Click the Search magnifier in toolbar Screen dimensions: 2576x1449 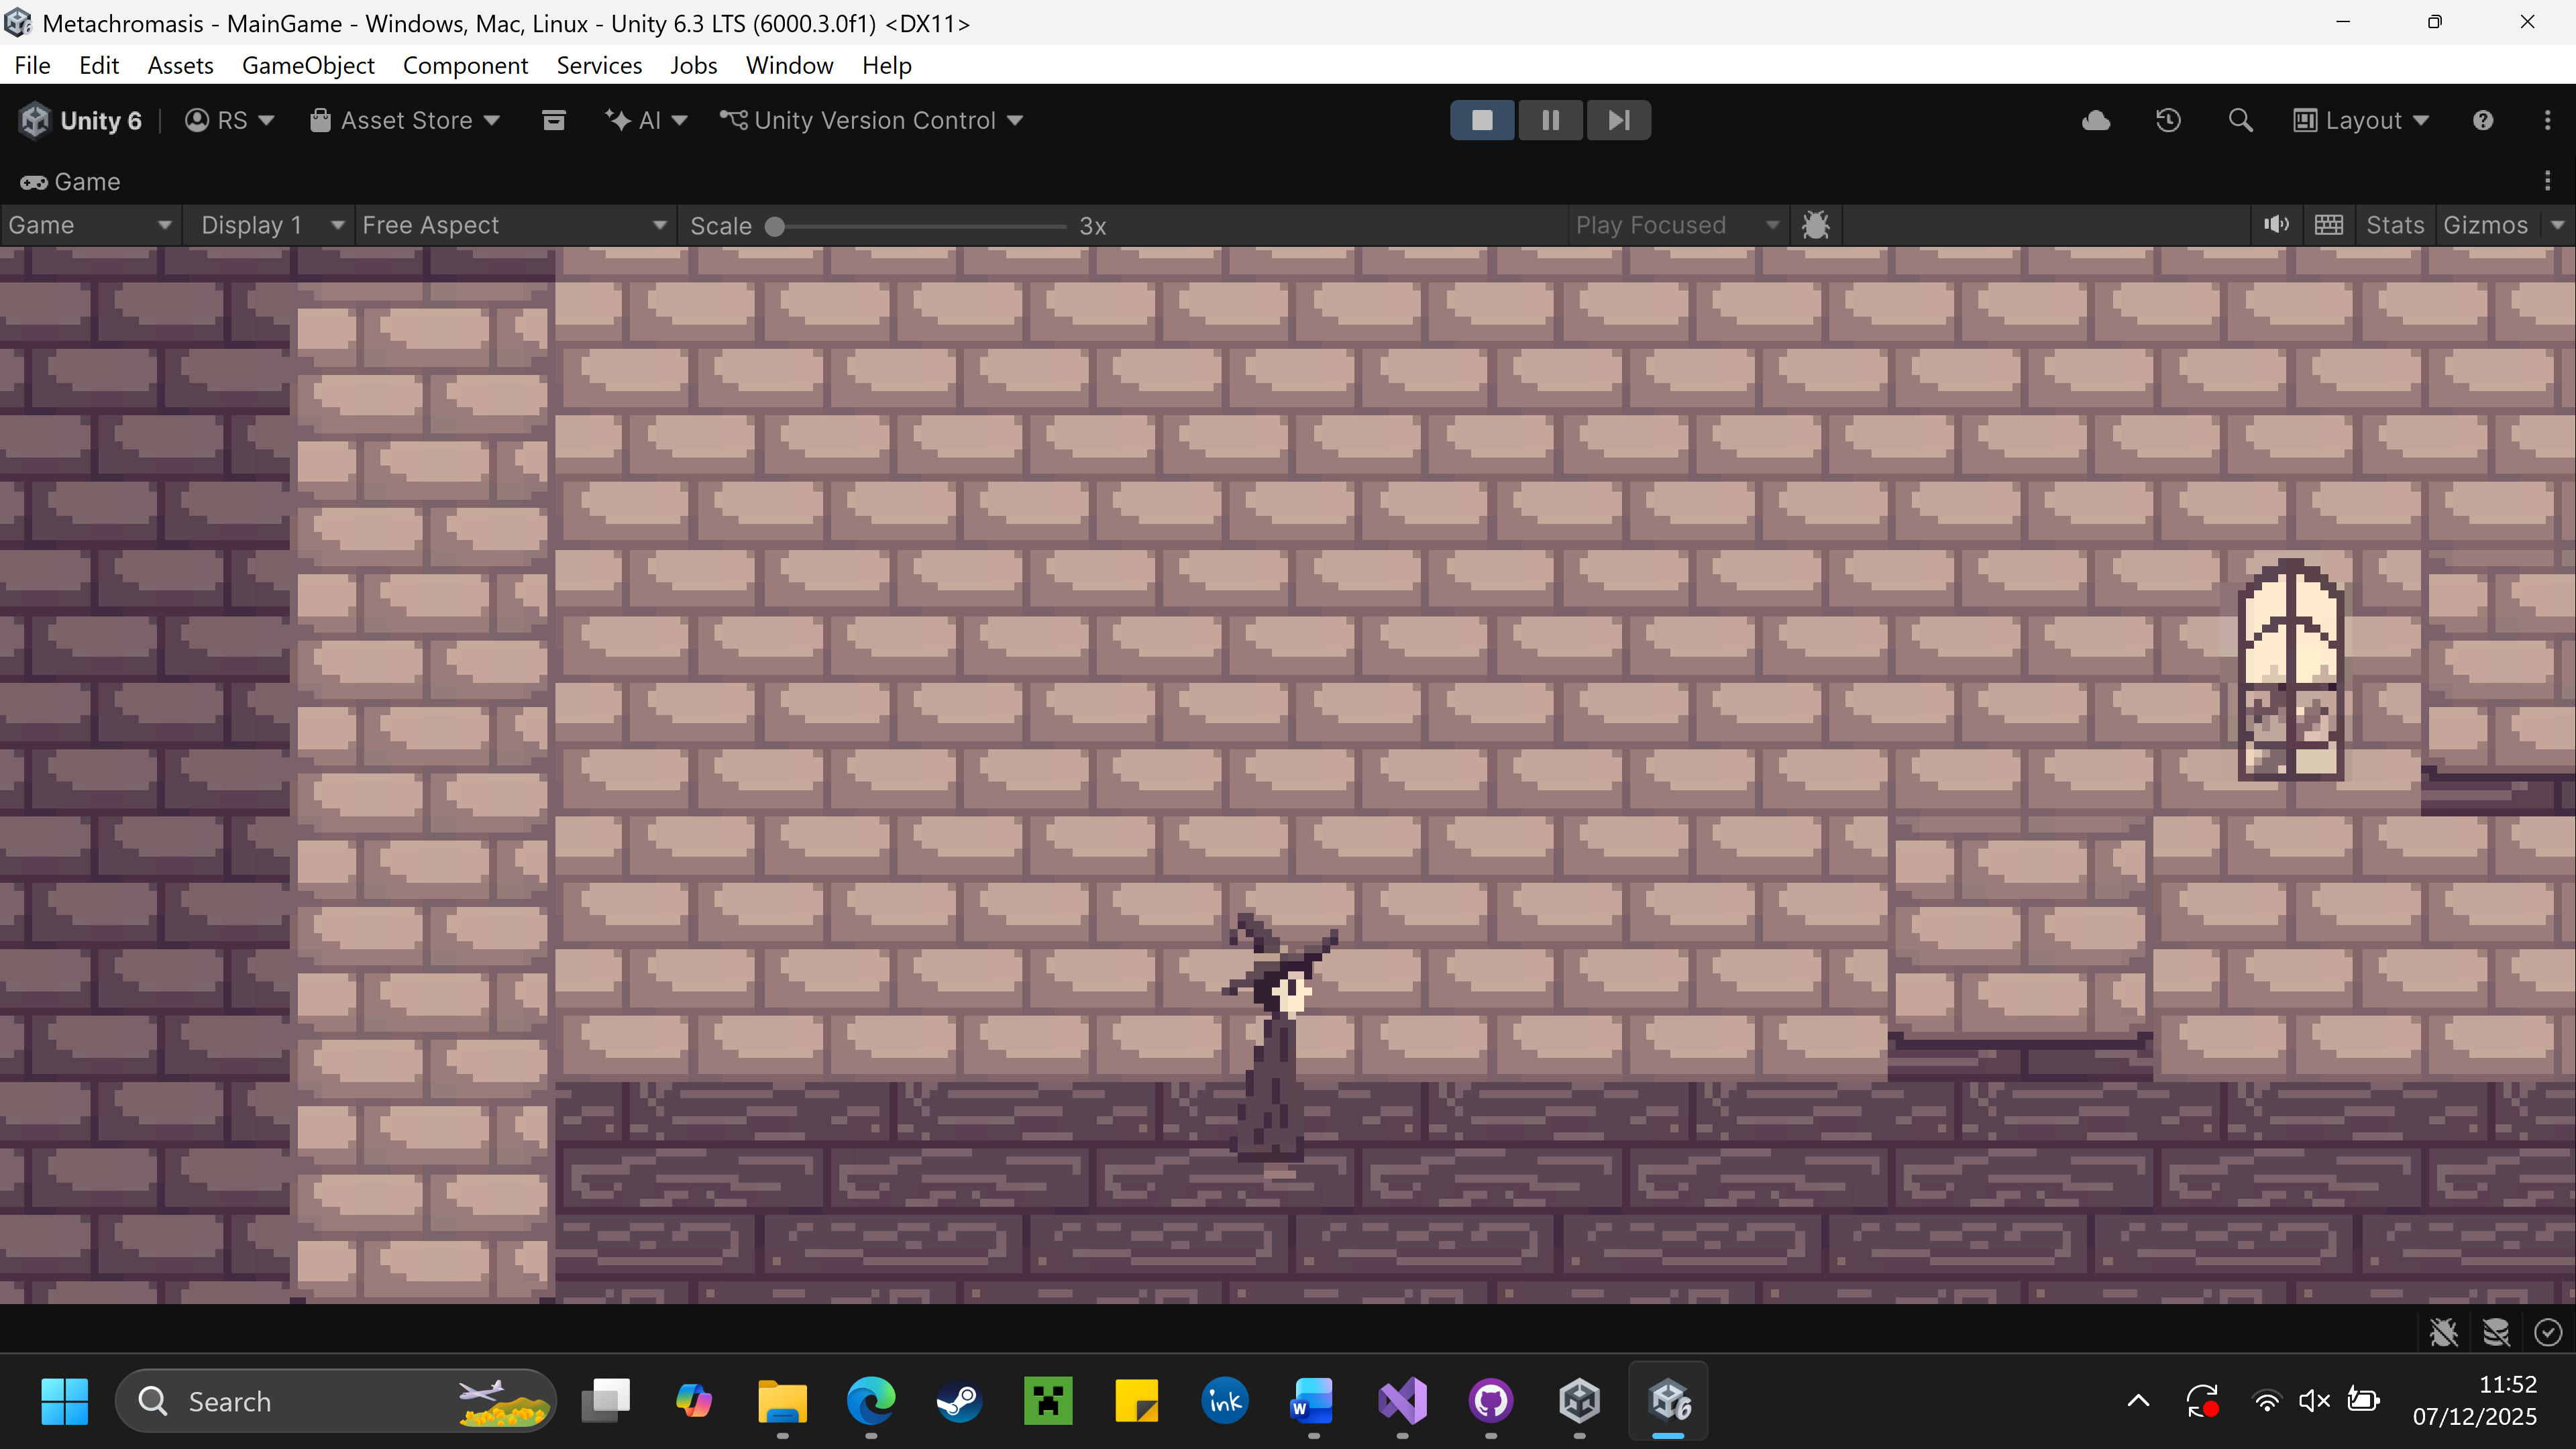pos(2240,120)
